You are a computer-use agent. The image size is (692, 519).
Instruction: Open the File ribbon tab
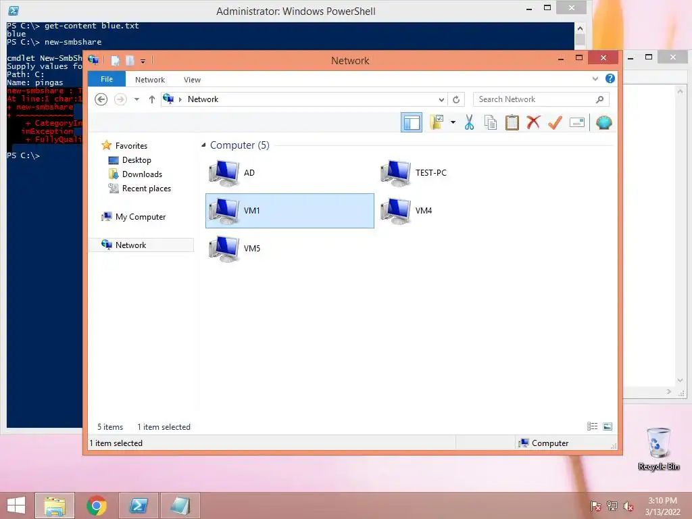107,79
